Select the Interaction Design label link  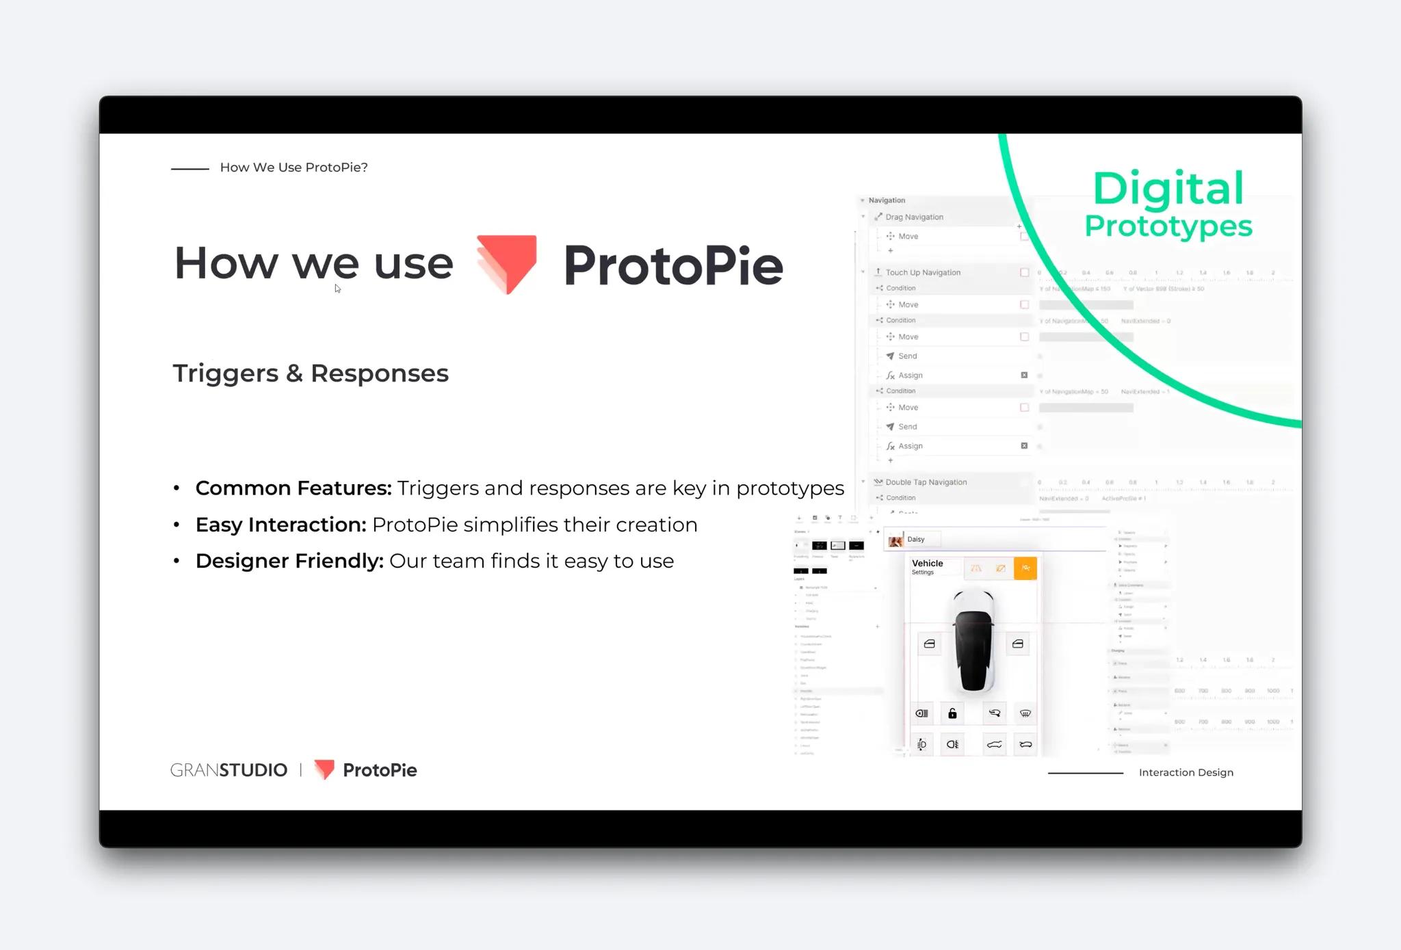[x=1185, y=772]
